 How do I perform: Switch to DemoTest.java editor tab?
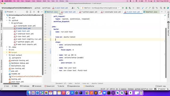(x=151, y=12)
